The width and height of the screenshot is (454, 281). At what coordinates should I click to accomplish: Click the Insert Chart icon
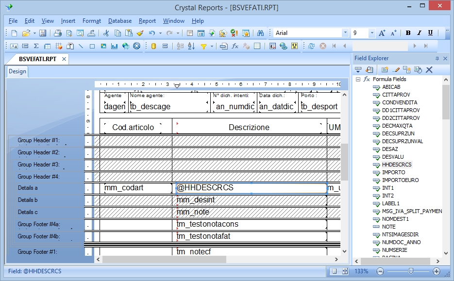pos(115,46)
